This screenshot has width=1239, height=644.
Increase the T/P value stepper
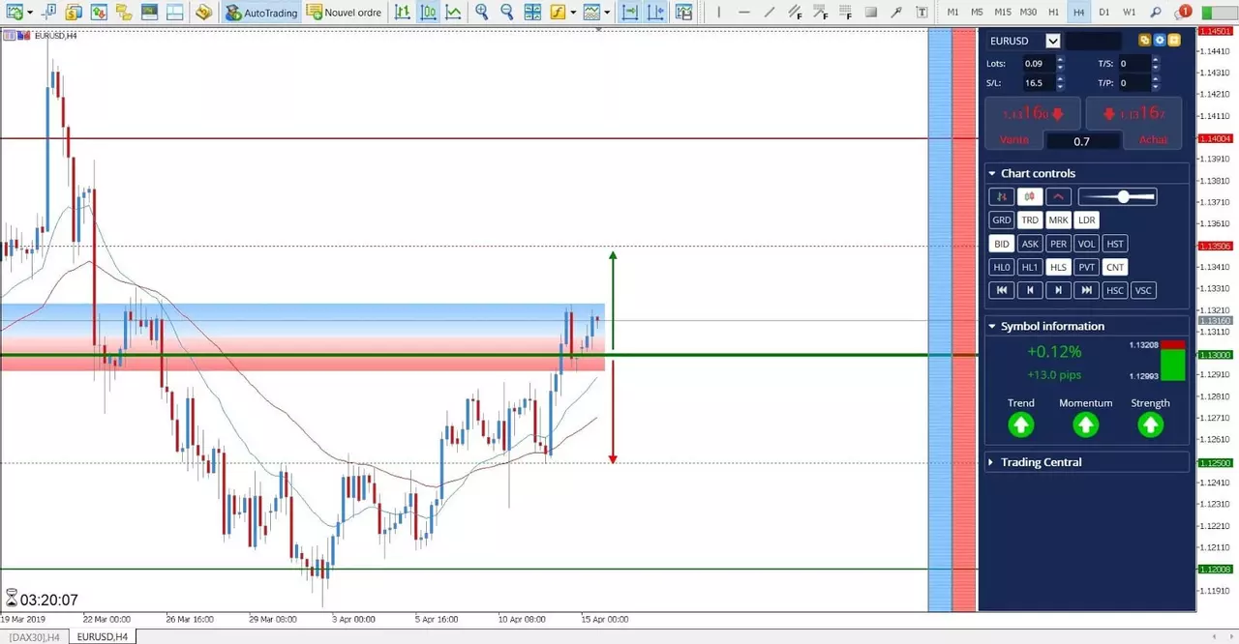(x=1156, y=79)
